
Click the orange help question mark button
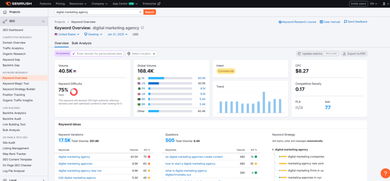385,173
